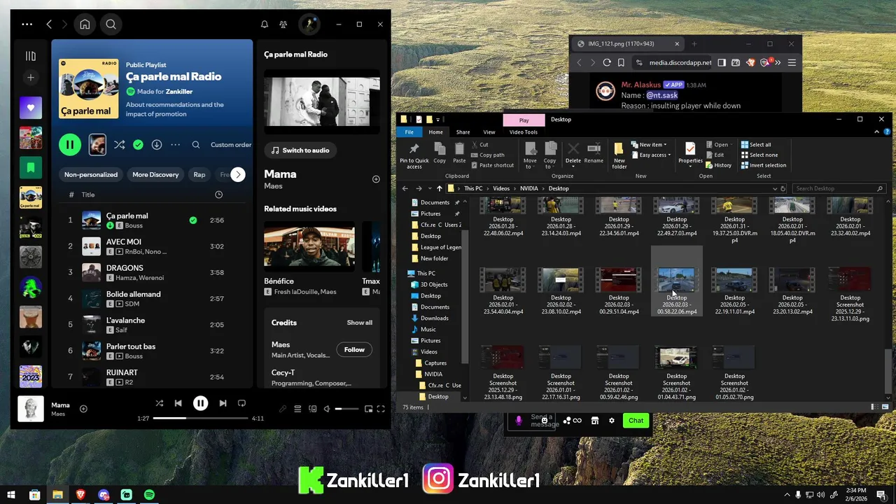This screenshot has height=504, width=896.
Task: Search within the playlist using magnifier icon
Action: tap(196, 145)
